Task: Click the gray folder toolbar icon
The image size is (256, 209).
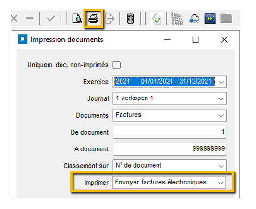Action: coord(226,18)
